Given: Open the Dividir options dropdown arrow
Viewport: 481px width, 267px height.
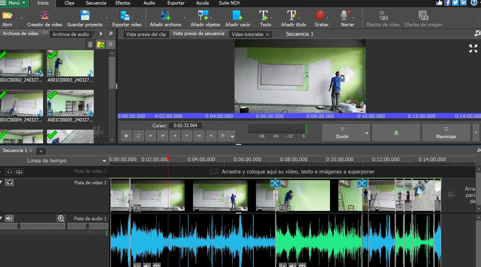Looking at the screenshot, I should [367, 133].
